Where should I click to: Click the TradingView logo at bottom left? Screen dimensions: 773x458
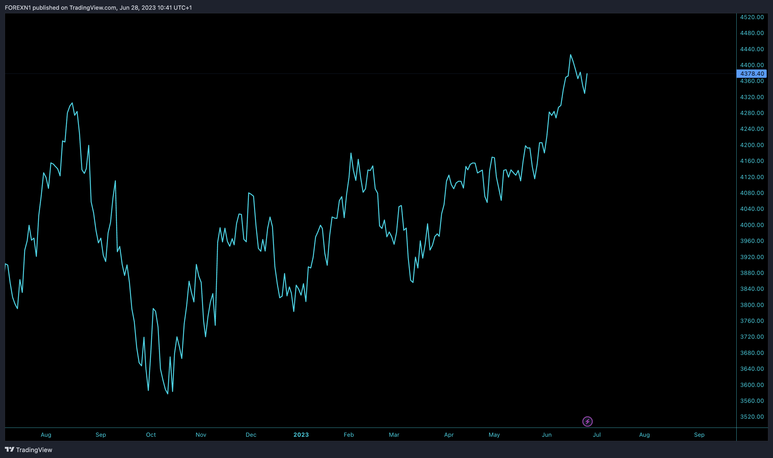click(28, 450)
